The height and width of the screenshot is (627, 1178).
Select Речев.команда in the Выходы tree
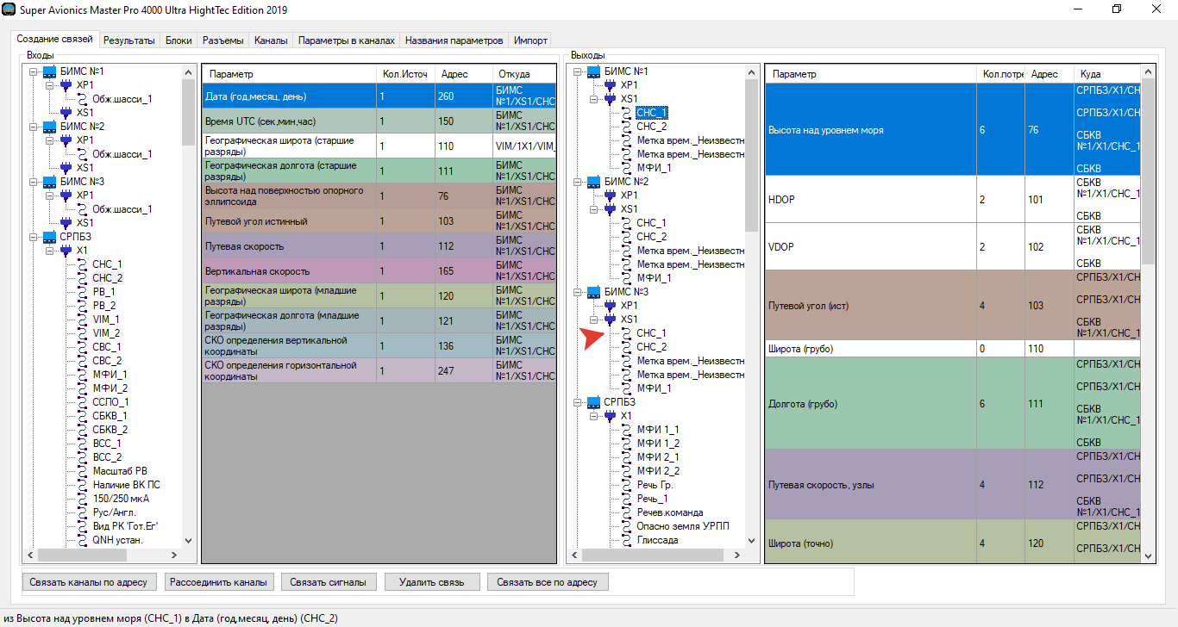669,512
